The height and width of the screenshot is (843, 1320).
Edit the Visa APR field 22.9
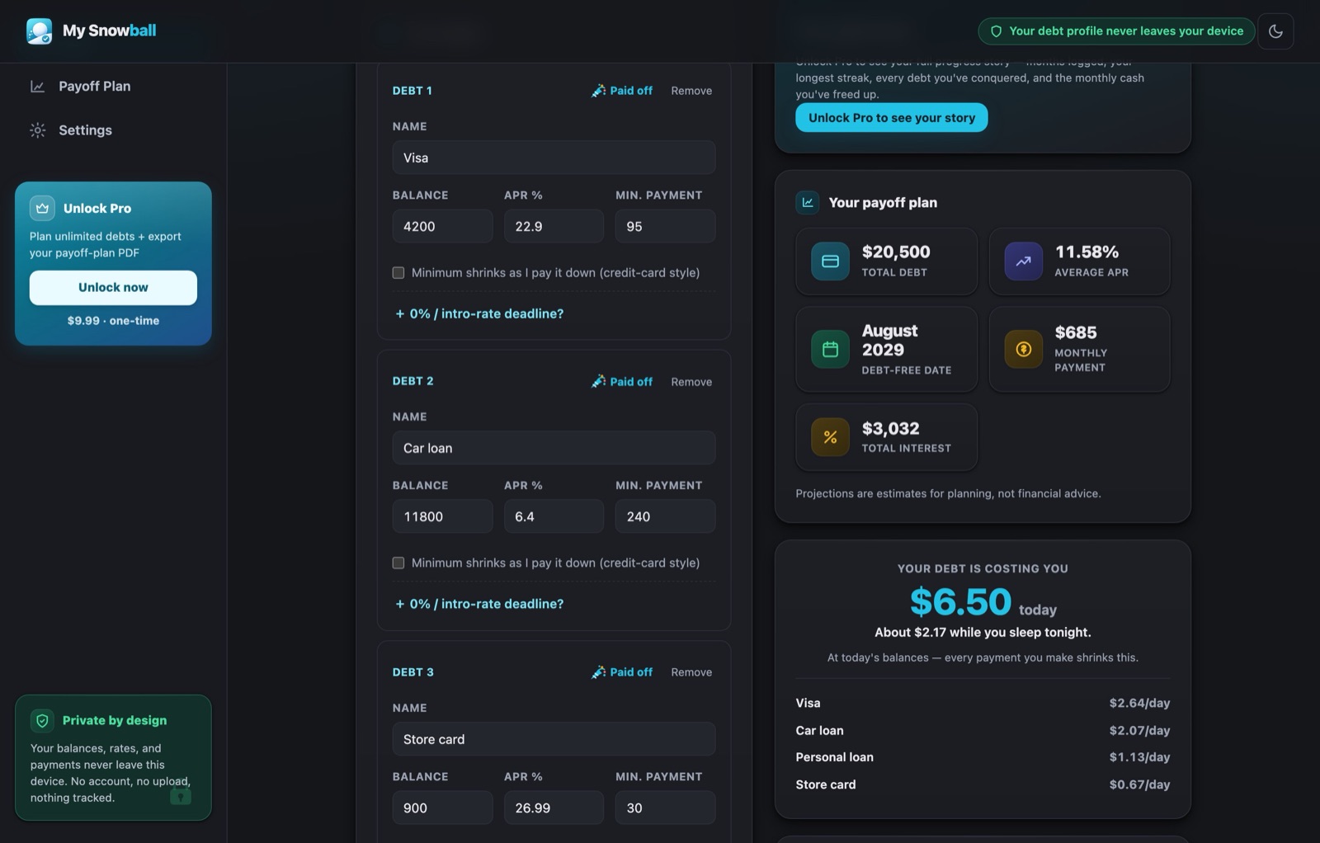coord(554,226)
